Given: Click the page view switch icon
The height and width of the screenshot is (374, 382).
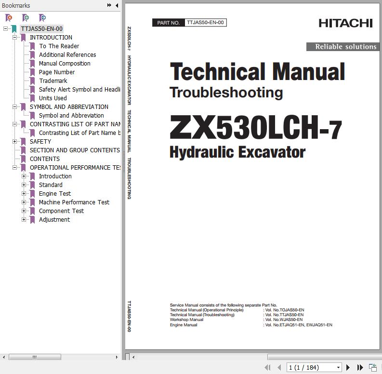Looking at the screenshot, I should (x=372, y=367).
